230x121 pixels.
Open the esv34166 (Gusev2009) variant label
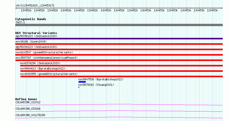click(x=31, y=41)
